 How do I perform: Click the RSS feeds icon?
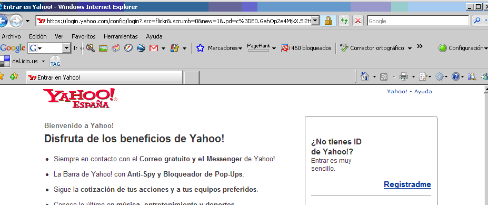click(x=384, y=77)
